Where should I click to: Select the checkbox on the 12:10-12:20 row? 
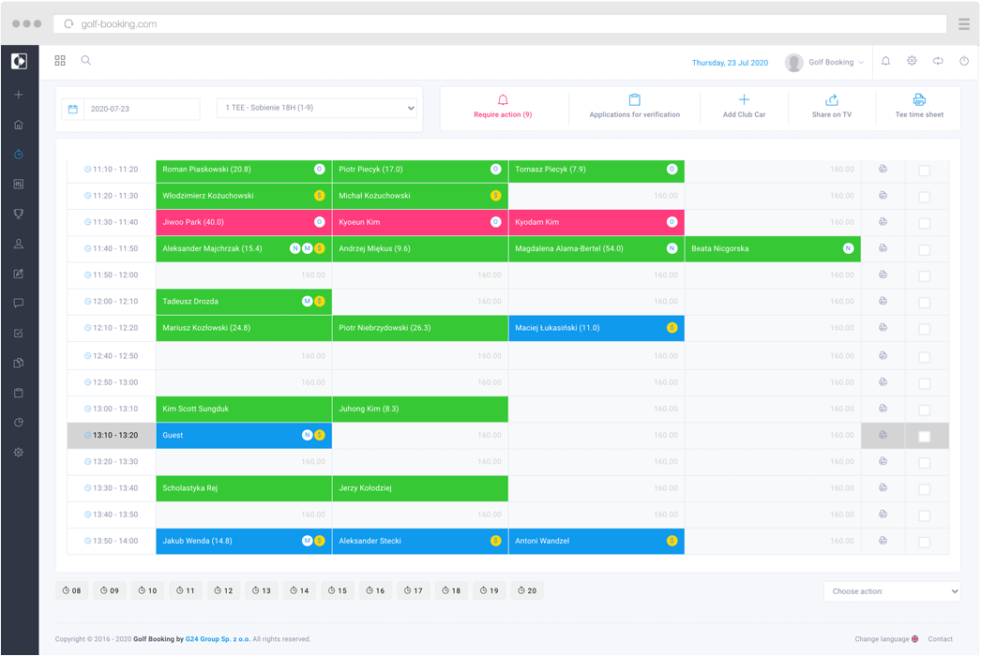pos(924,328)
